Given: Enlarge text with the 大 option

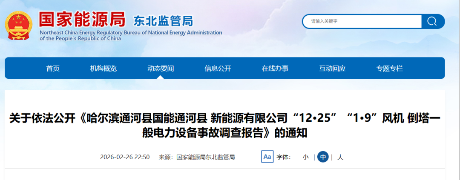Looking at the screenshot, I should coord(340,157).
